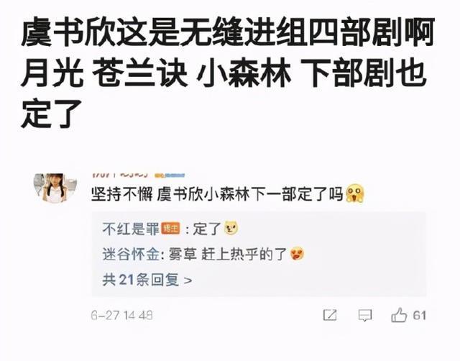The width and height of the screenshot is (460, 361).
Task: Like the comment with thumbs-up icon
Action: 399,315
